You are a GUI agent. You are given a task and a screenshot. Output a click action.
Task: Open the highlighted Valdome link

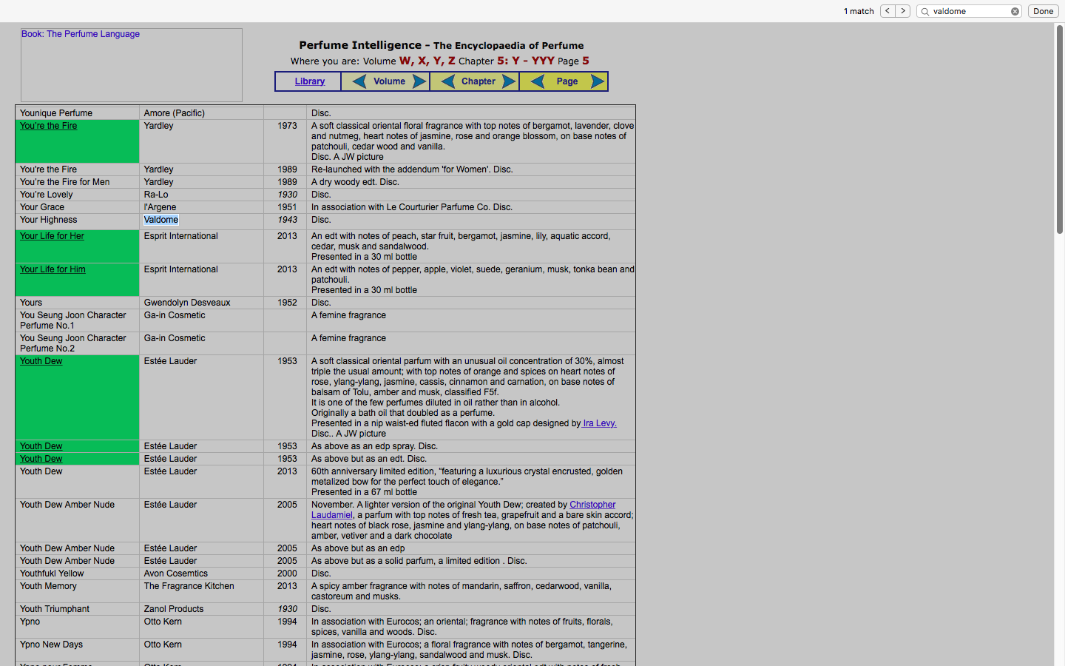pyautogui.click(x=160, y=220)
